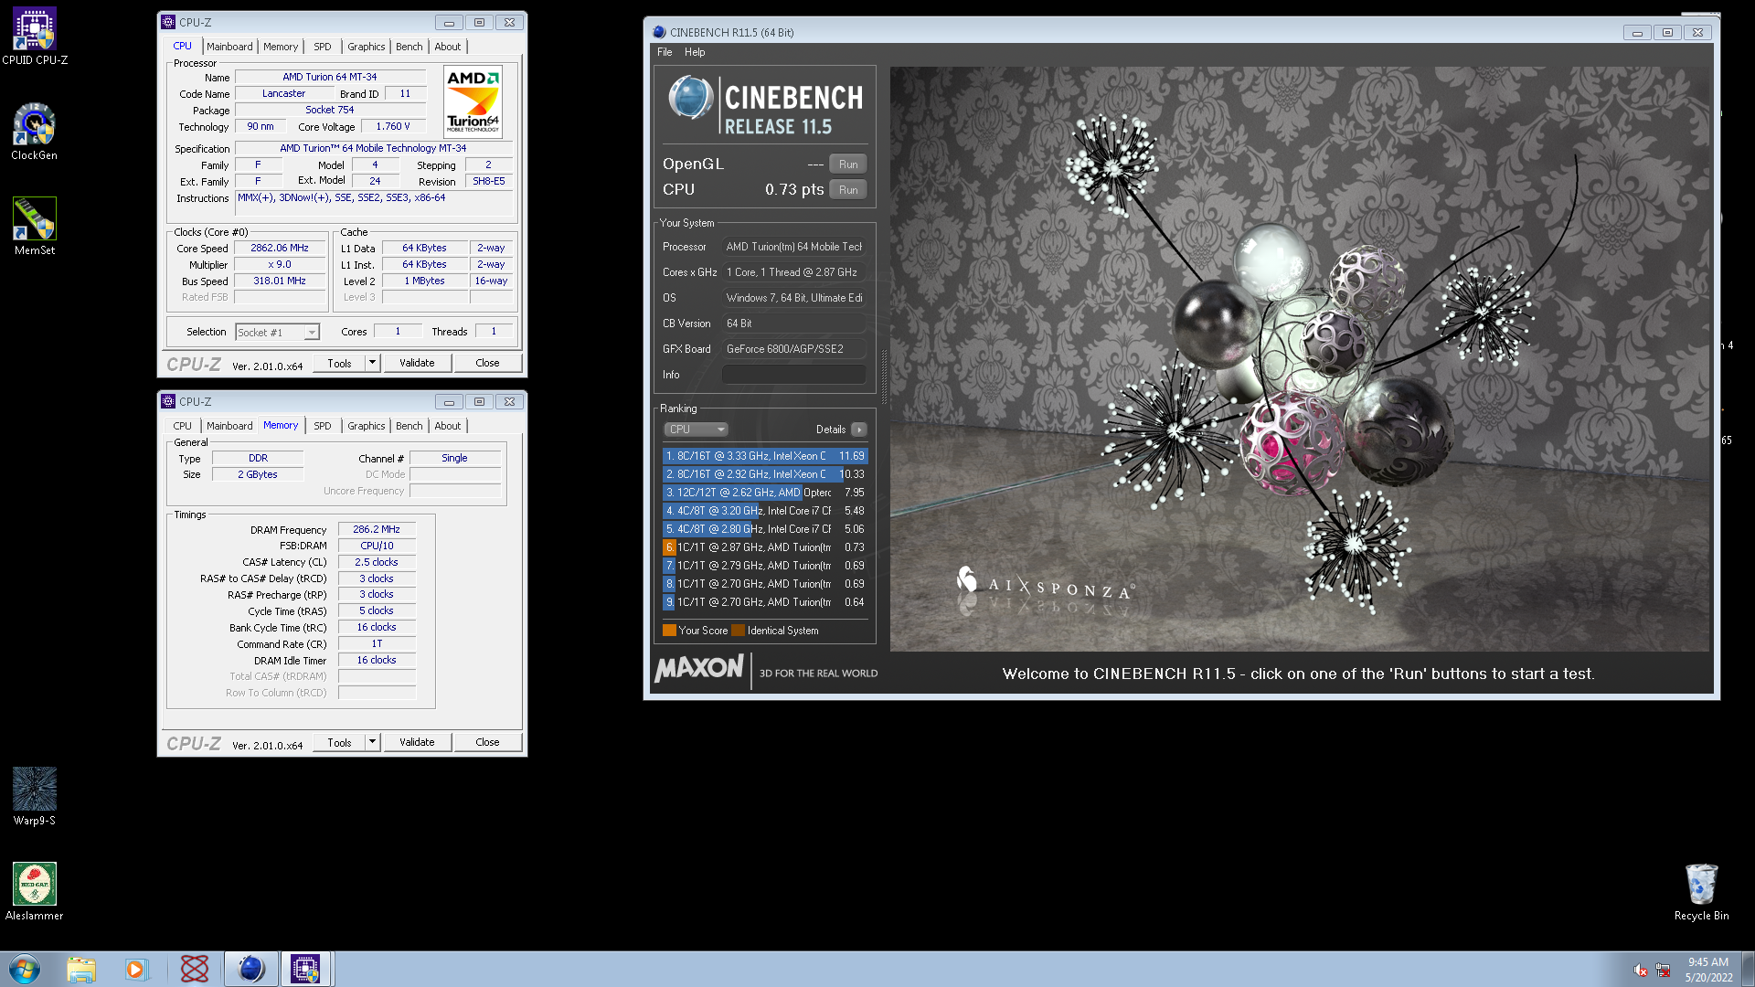Switch to CPU tab in bottom CPU-Z
1755x987 pixels.
pyautogui.click(x=183, y=426)
